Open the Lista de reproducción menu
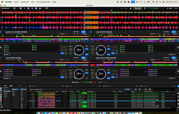The width and height of the screenshot is (179, 114). [43, 2]
